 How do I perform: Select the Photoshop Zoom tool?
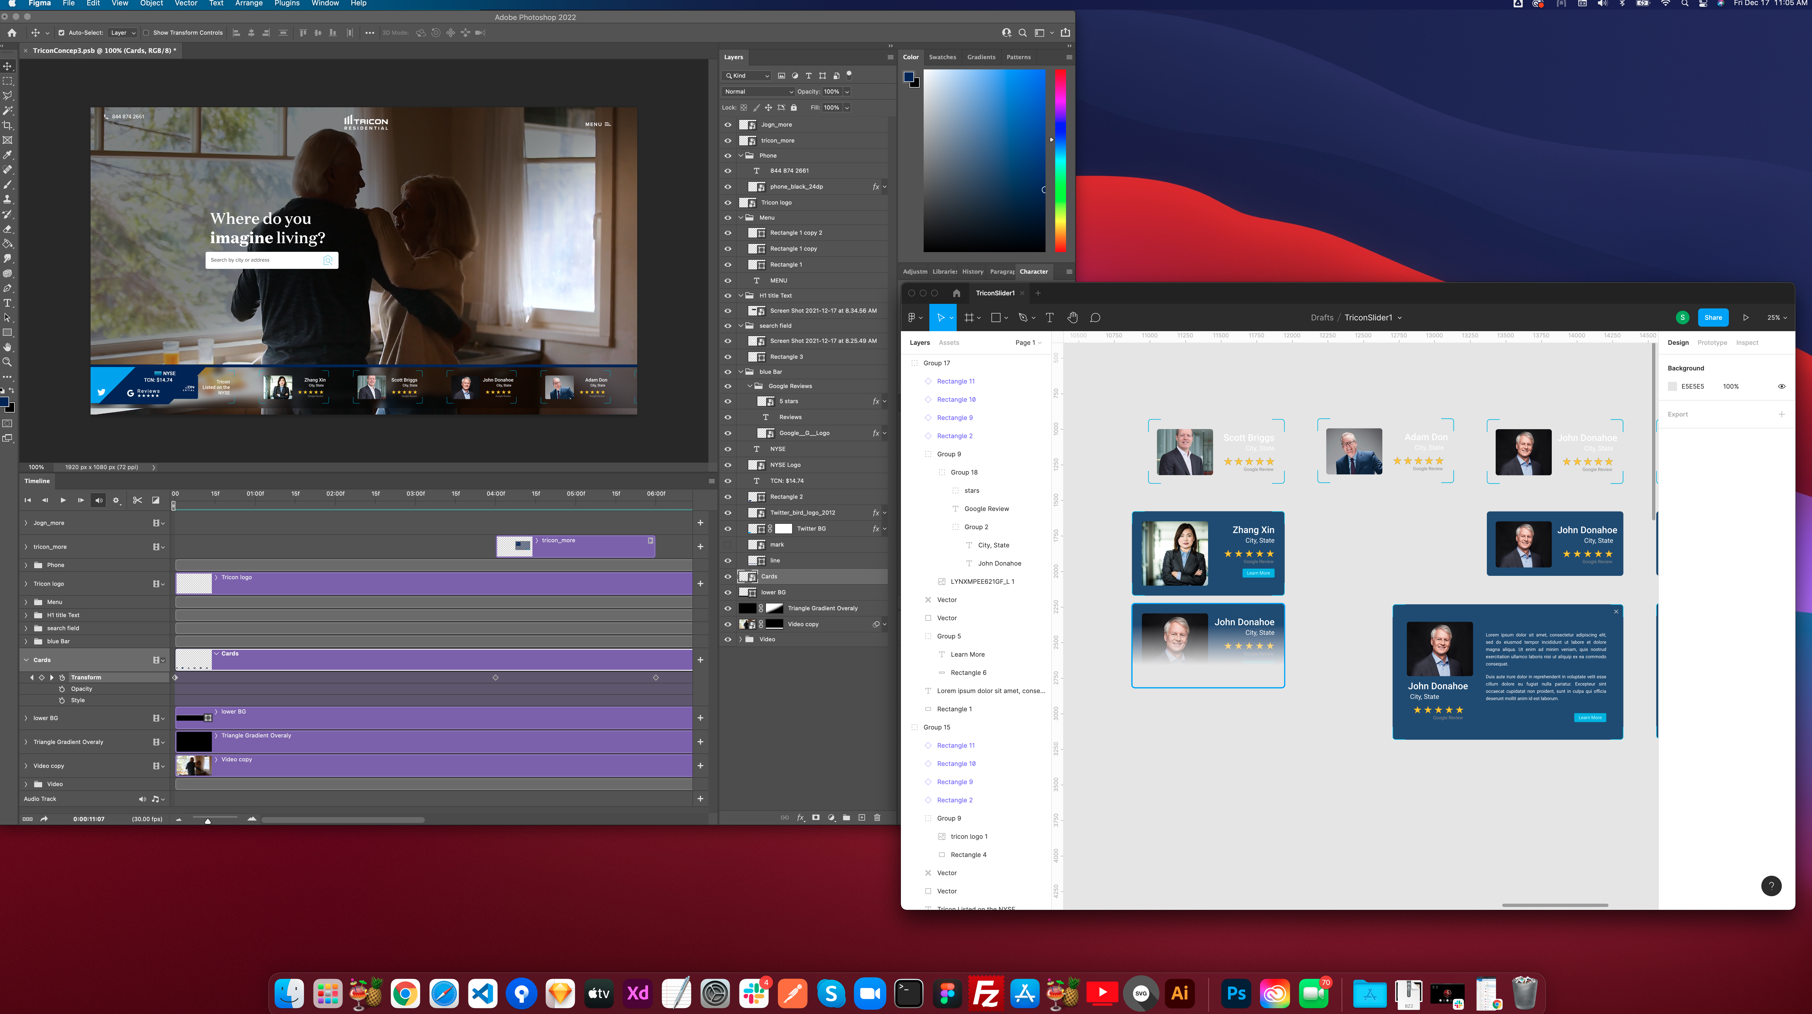click(x=8, y=362)
